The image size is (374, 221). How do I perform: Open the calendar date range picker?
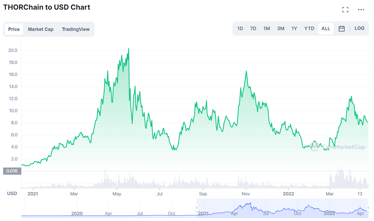click(x=341, y=29)
